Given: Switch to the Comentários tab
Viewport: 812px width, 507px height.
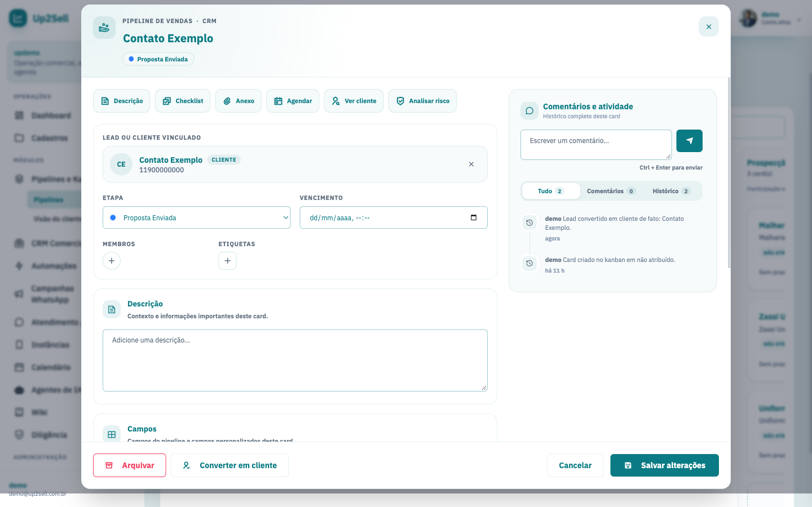Looking at the screenshot, I should pos(611,191).
